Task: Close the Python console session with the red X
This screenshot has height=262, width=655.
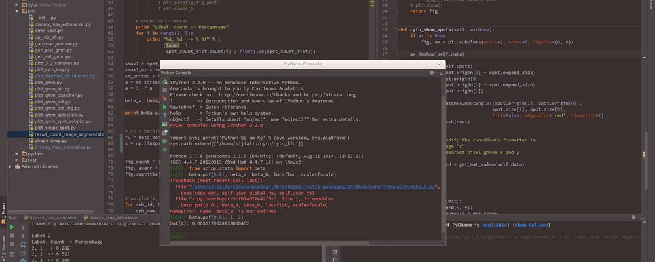Action: 164,99
